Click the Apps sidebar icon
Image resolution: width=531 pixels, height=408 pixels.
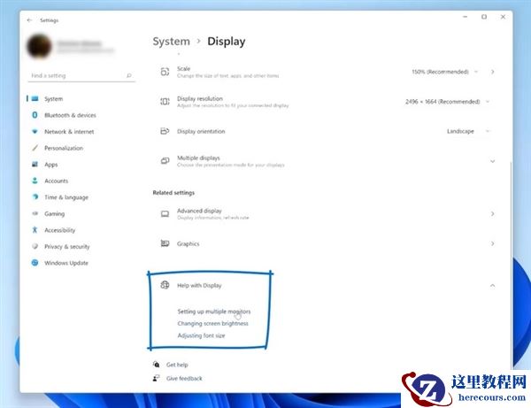tap(35, 165)
